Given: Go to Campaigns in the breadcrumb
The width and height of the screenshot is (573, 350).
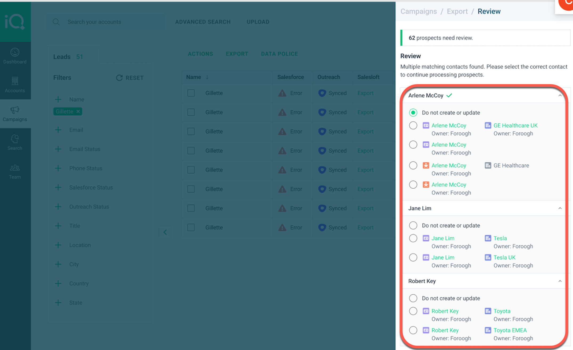Looking at the screenshot, I should (418, 11).
